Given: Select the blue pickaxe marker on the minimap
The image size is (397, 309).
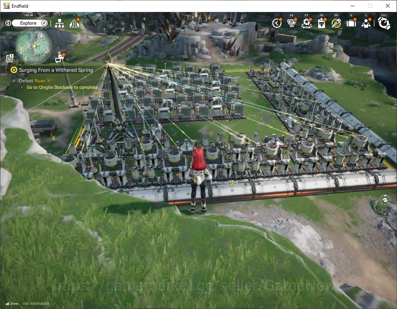Looking at the screenshot, I should coord(29,36).
